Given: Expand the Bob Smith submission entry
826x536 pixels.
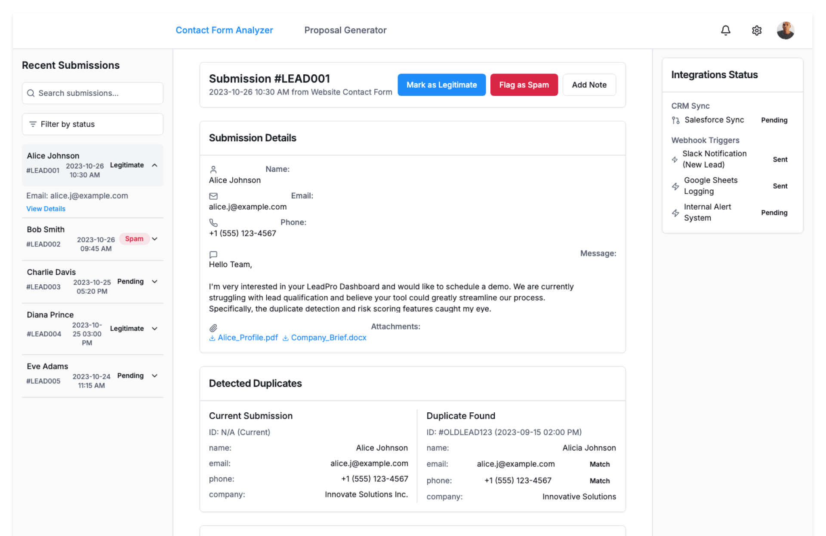Looking at the screenshot, I should tap(154, 239).
